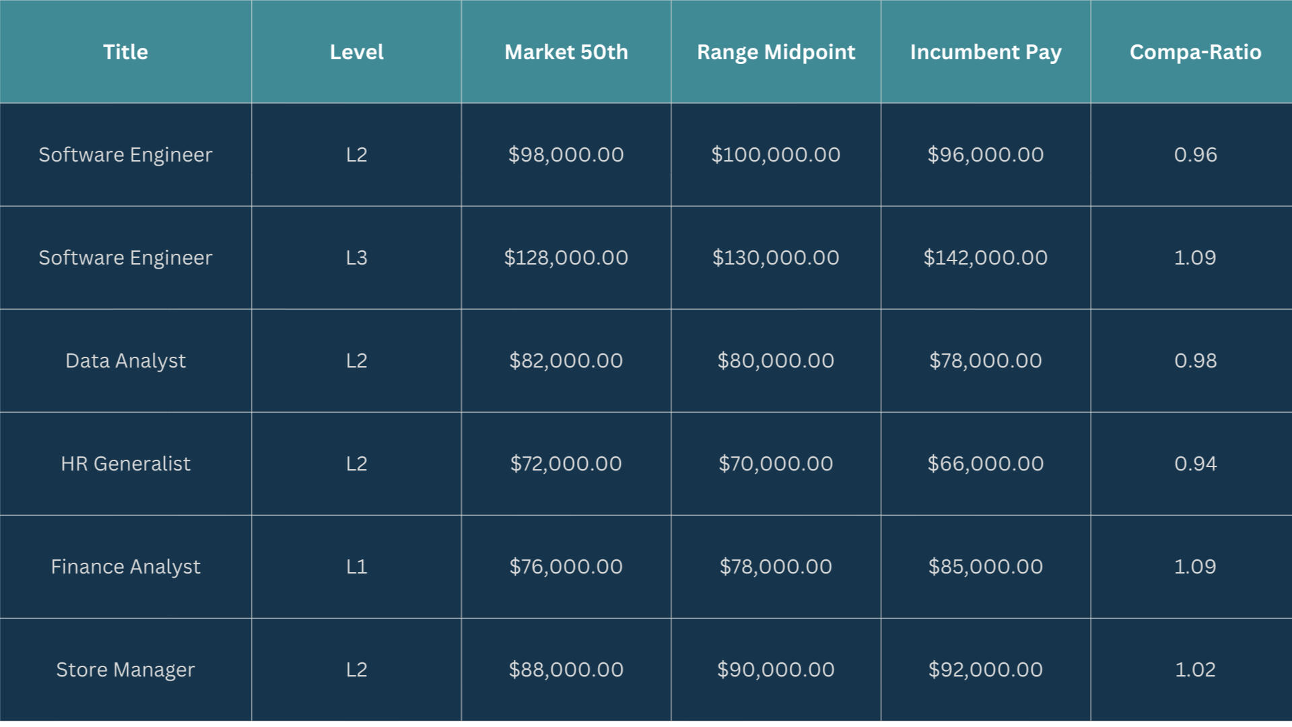Select the Range Midpoint header cell
The height and width of the screenshot is (727, 1292).
click(x=776, y=52)
